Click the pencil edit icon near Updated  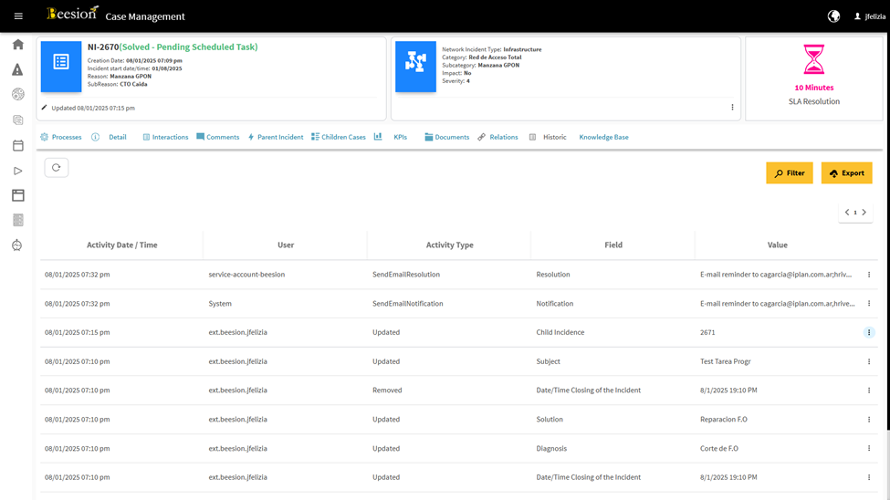pyautogui.click(x=44, y=108)
